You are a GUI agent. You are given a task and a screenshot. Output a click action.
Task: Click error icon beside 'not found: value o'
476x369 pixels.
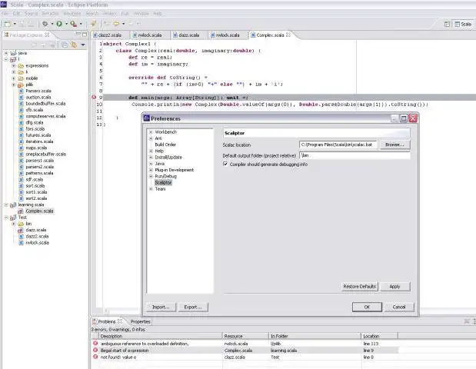click(95, 357)
